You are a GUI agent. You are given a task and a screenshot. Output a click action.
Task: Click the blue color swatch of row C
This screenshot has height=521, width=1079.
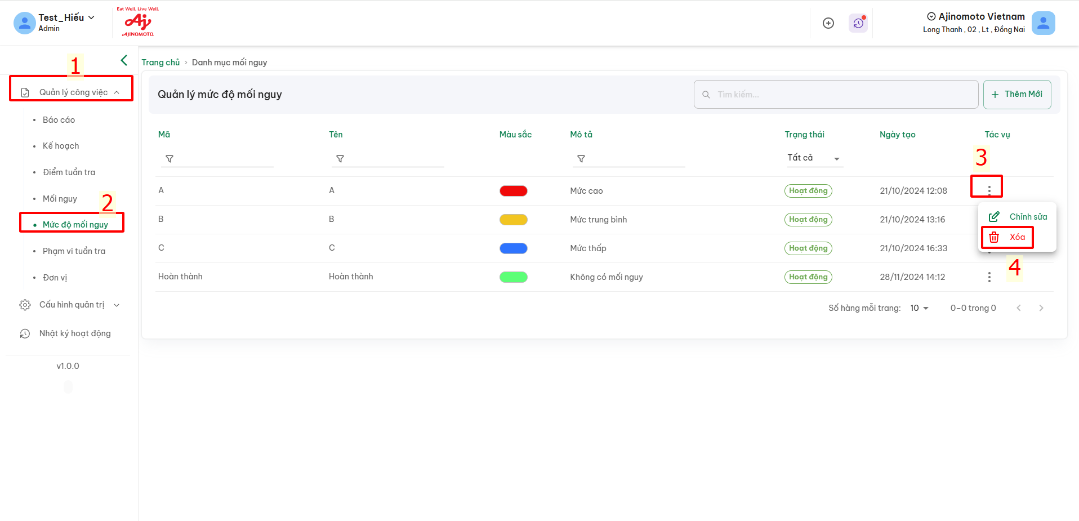pos(514,248)
